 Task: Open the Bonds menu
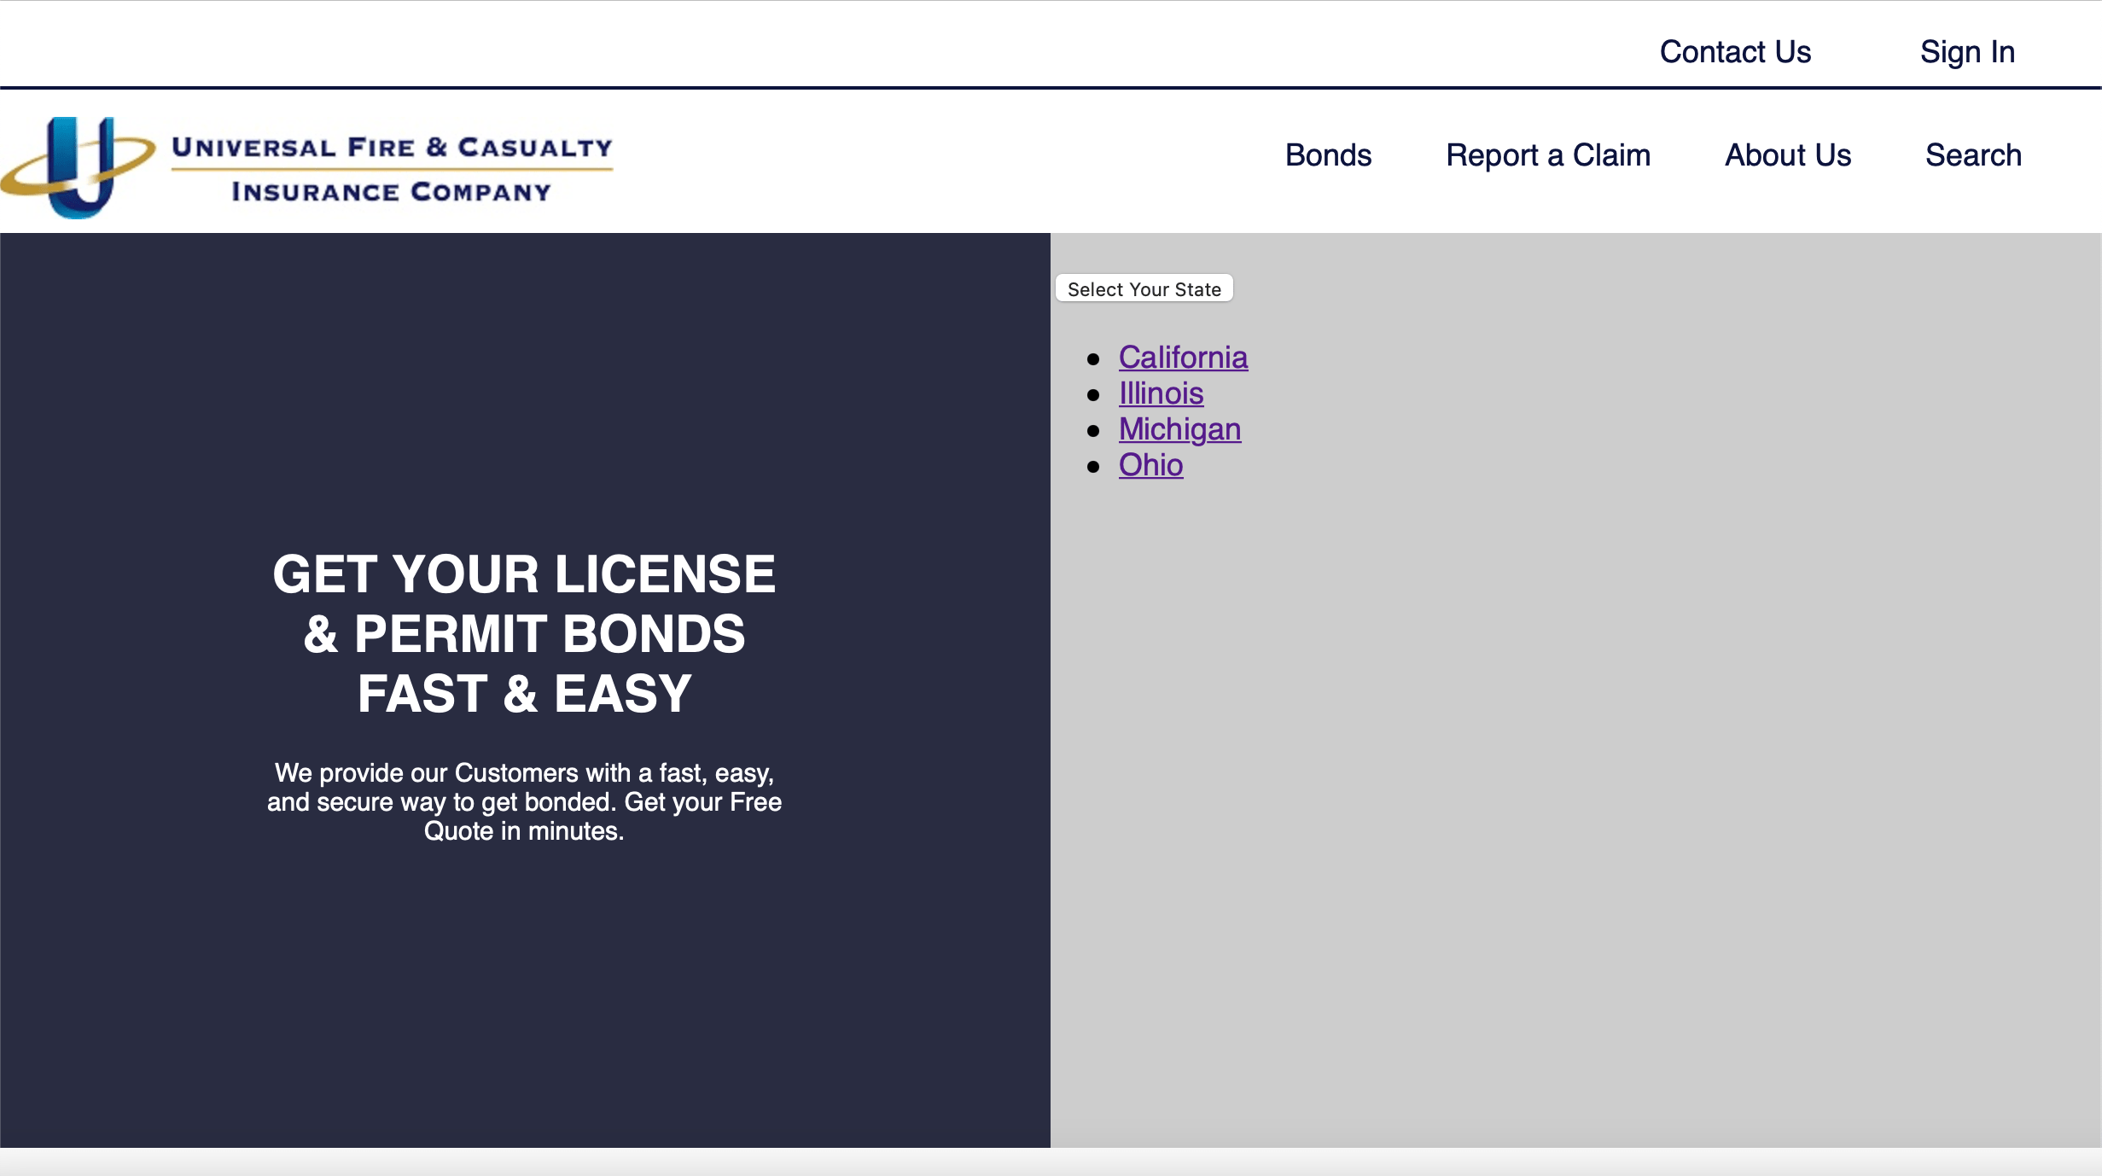coord(1328,155)
